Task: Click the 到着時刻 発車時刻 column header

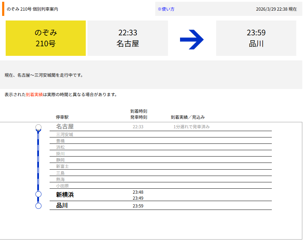Action: pos(139,114)
